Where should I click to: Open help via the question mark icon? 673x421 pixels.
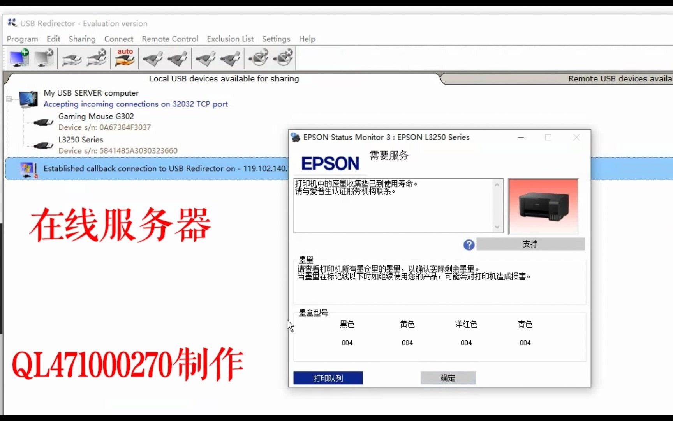coord(469,244)
